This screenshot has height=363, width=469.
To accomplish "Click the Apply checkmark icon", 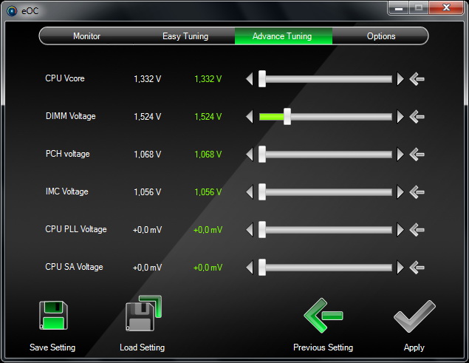I will (414, 316).
